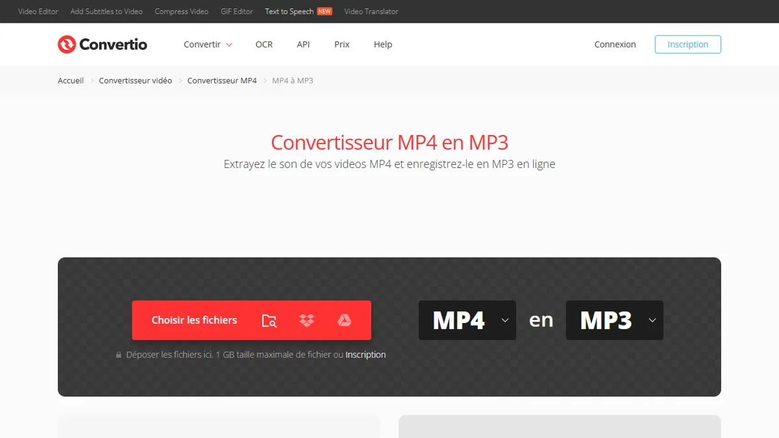Screen dimensions: 779x438
Task: Open the Help menu item
Action: [383, 44]
